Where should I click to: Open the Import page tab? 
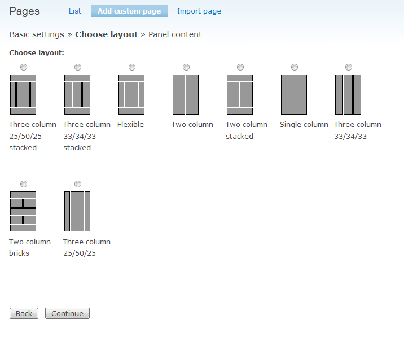(x=199, y=11)
